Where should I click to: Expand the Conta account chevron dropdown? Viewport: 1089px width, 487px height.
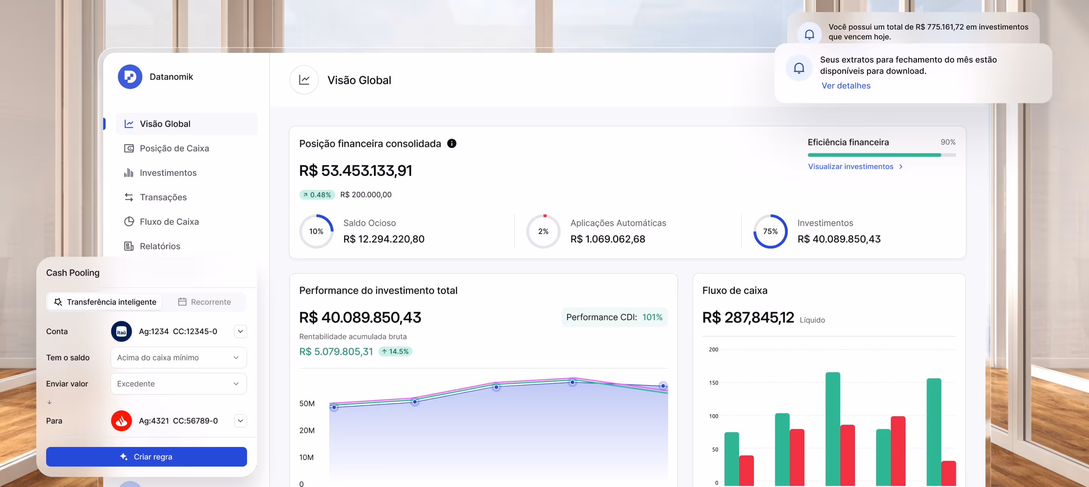240,331
